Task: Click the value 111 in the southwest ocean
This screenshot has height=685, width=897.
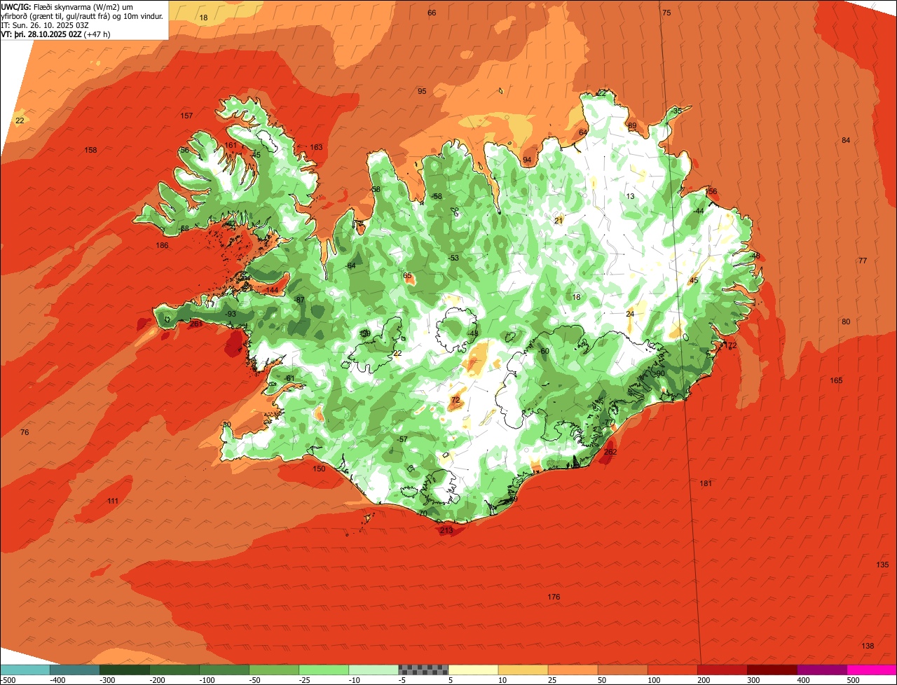Action: [x=113, y=501]
